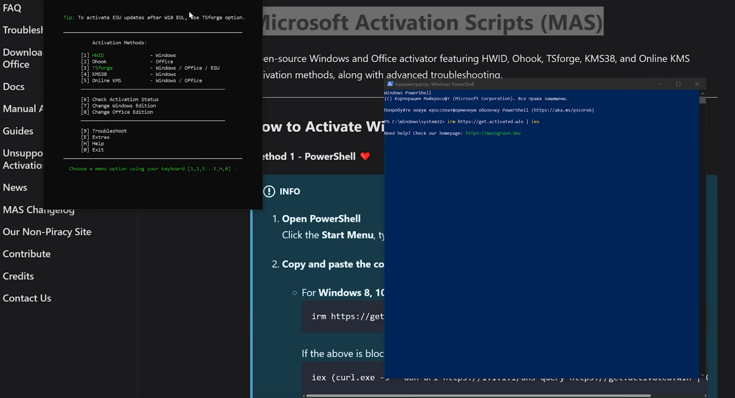Click the '[9] Troubleshoot' menu text

104,131
